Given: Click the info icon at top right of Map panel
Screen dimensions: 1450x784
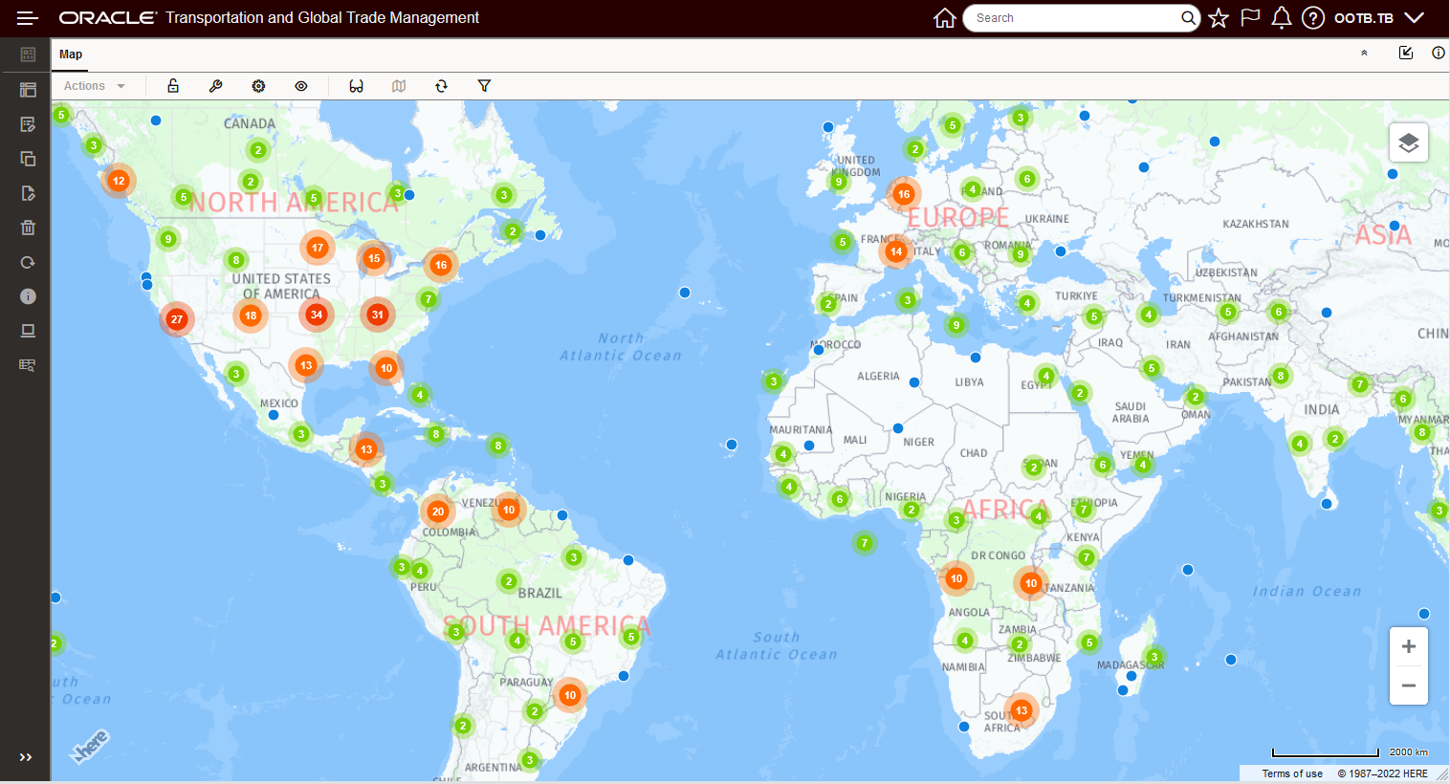Looking at the screenshot, I should [x=1439, y=53].
